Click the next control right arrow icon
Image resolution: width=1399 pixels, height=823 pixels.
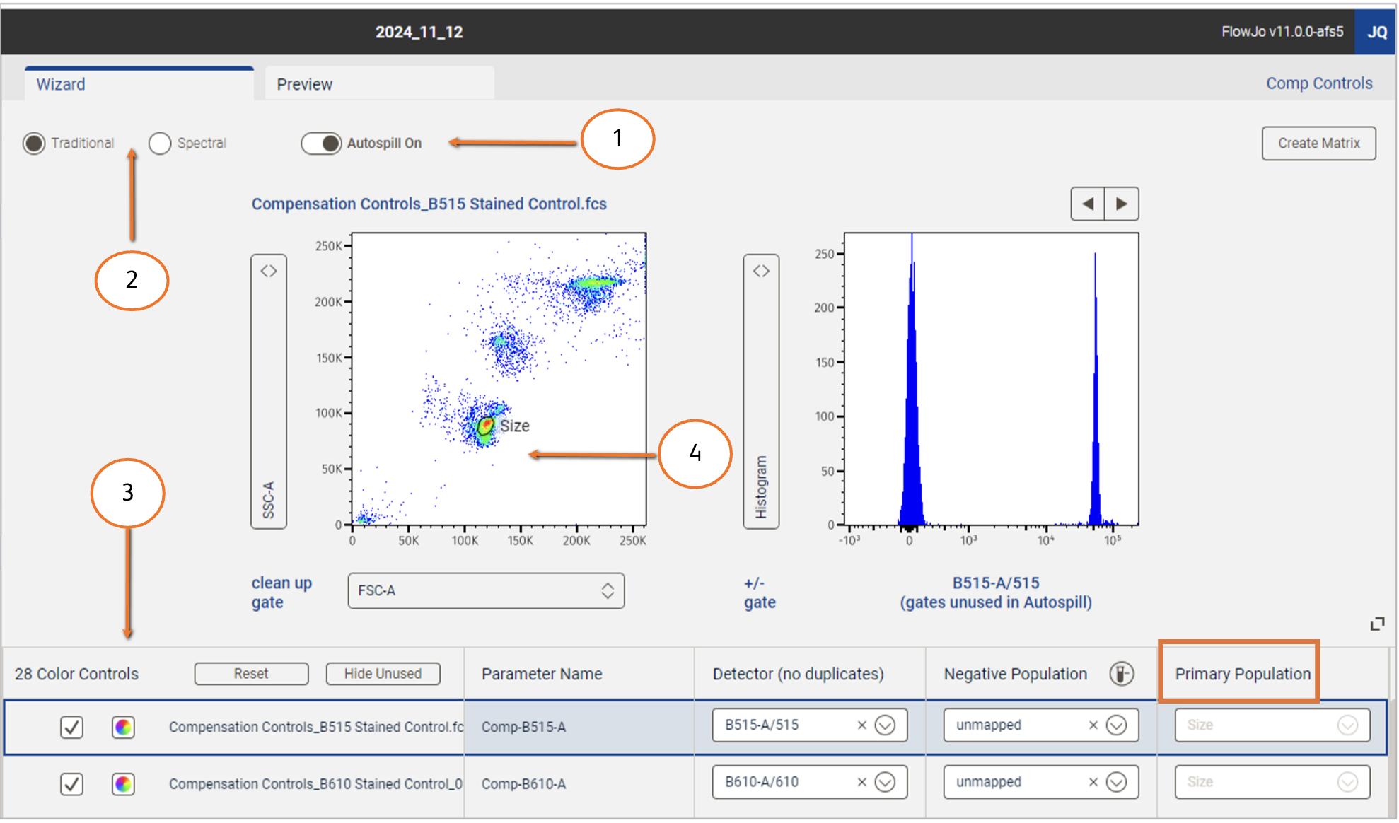(1122, 204)
